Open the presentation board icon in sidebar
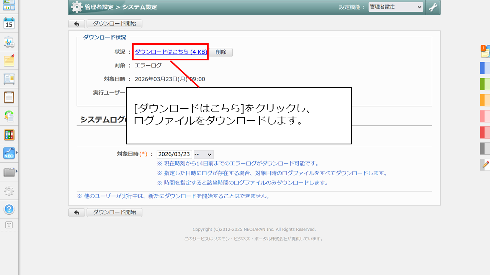 pos(9,42)
